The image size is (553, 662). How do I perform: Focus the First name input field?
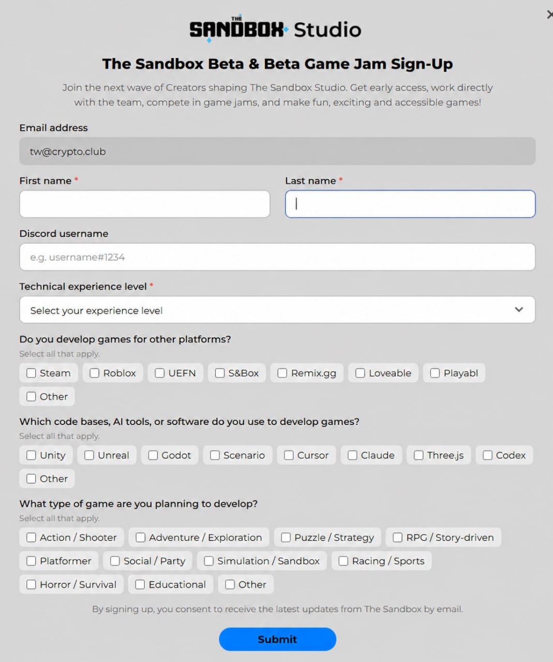point(145,204)
